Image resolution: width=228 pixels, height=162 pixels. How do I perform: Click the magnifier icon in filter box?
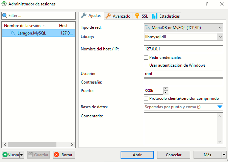(x=5, y=16)
